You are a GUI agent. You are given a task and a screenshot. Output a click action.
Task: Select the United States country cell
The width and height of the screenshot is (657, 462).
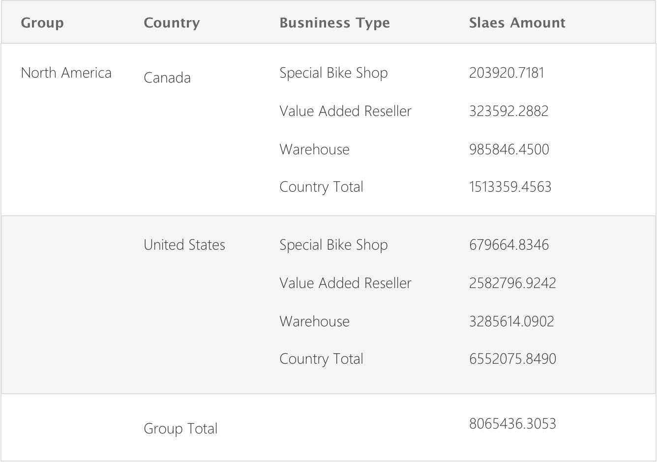pos(184,245)
